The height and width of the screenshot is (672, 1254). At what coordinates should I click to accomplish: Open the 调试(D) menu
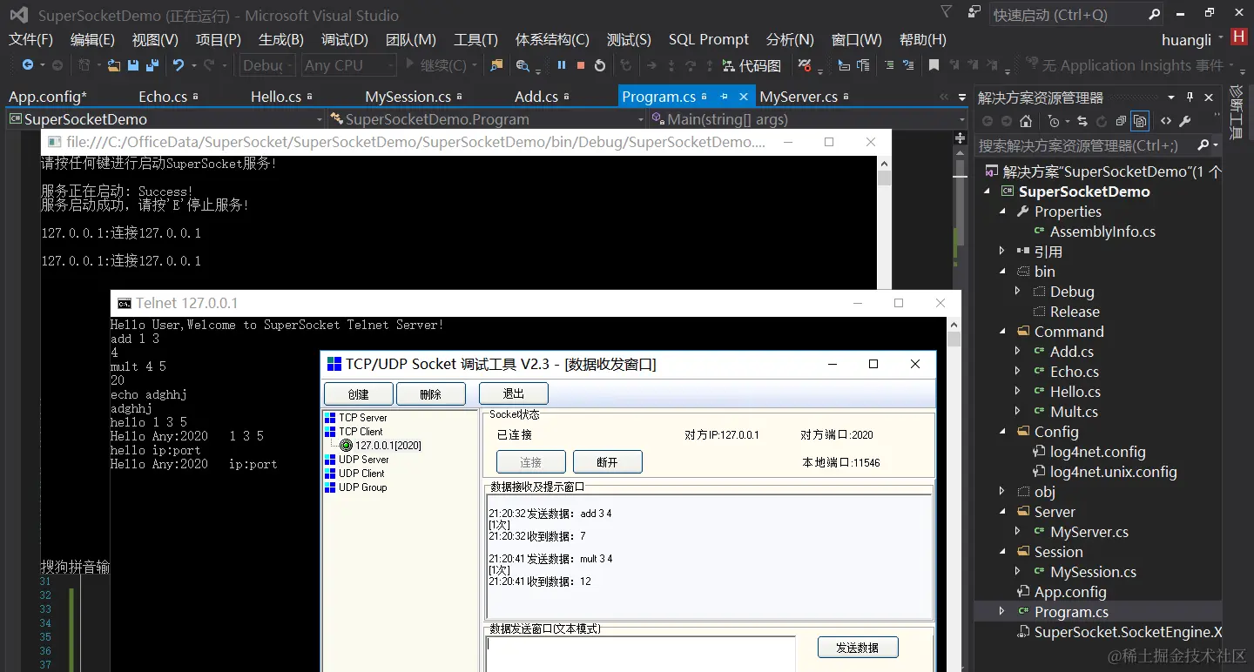pos(345,40)
